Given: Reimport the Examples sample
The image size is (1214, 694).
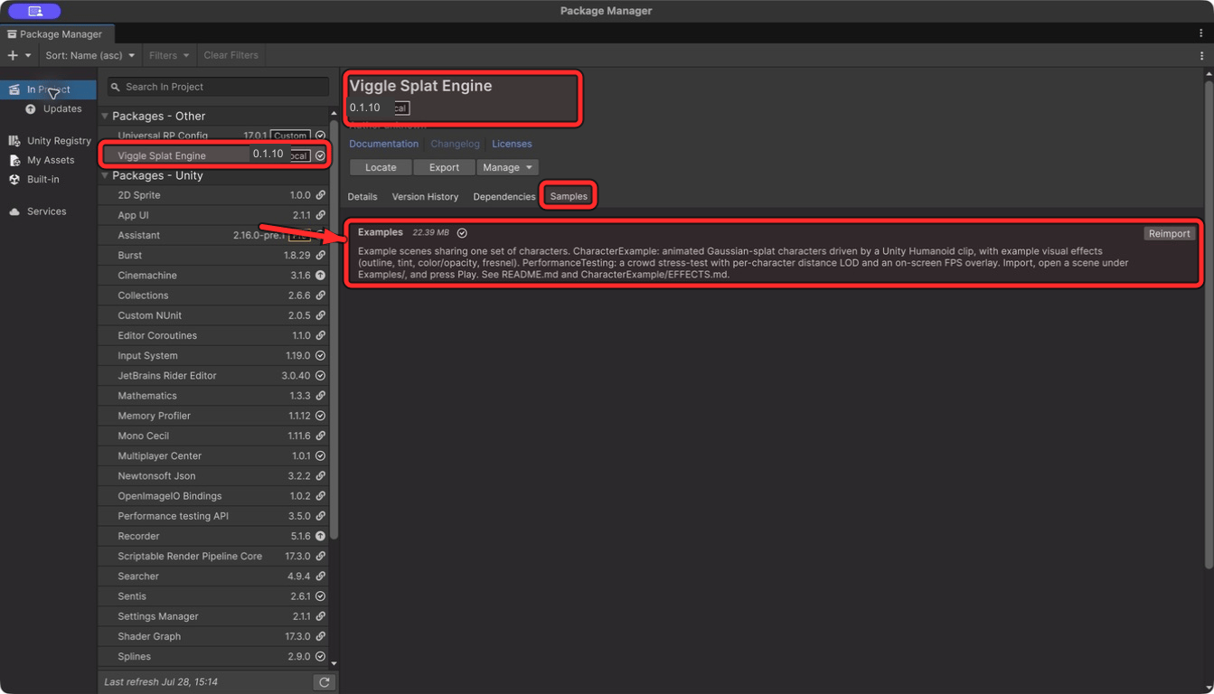Looking at the screenshot, I should pyautogui.click(x=1169, y=233).
